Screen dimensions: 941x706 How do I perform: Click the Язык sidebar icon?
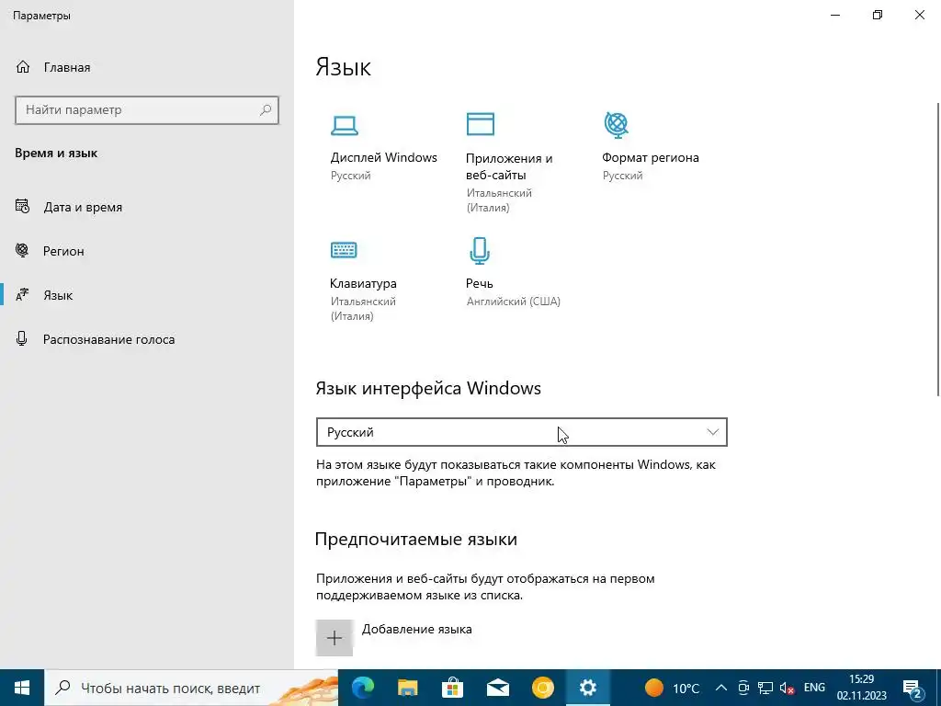tap(22, 295)
